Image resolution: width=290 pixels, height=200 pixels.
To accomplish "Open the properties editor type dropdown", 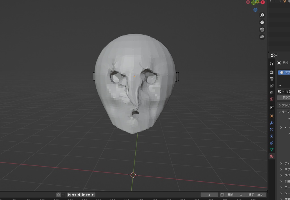I will tap(274, 55).
